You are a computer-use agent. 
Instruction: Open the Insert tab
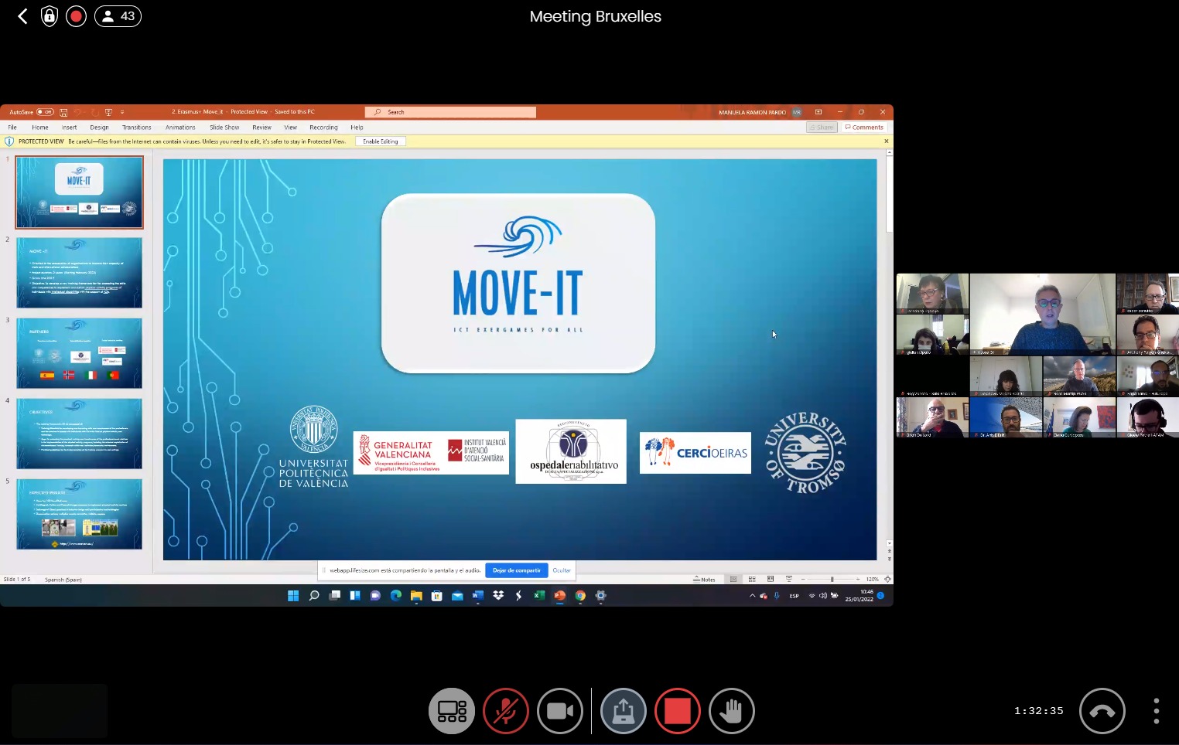70,128
